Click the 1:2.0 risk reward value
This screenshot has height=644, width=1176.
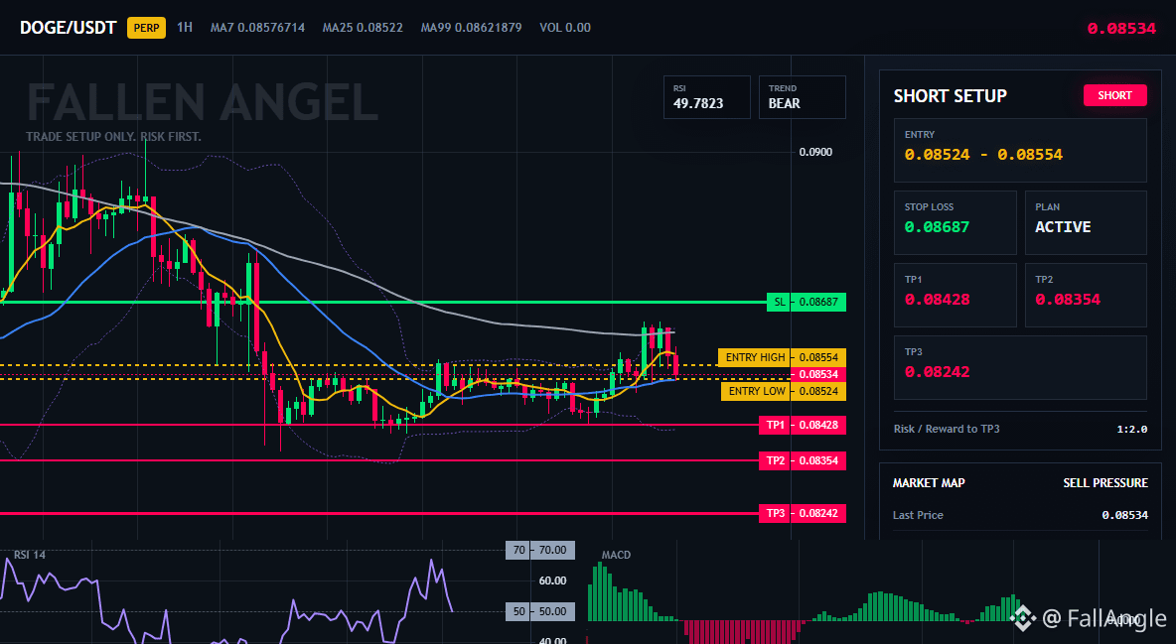tap(1131, 429)
